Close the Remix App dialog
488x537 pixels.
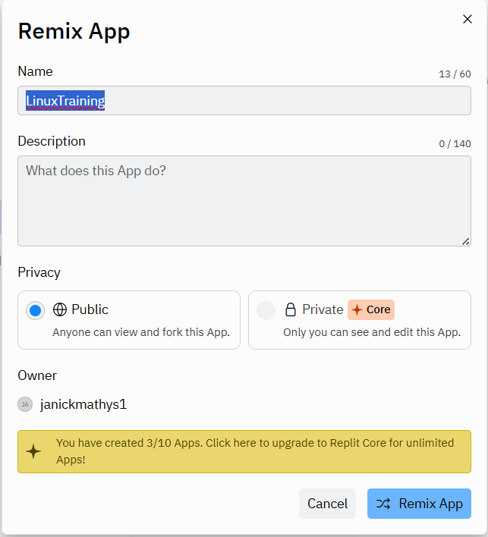click(x=468, y=19)
